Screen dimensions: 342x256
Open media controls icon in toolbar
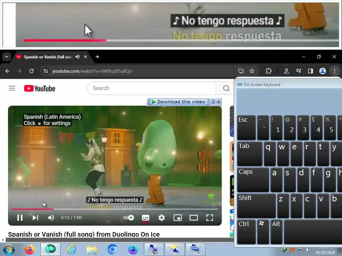pyautogui.click(x=299, y=71)
